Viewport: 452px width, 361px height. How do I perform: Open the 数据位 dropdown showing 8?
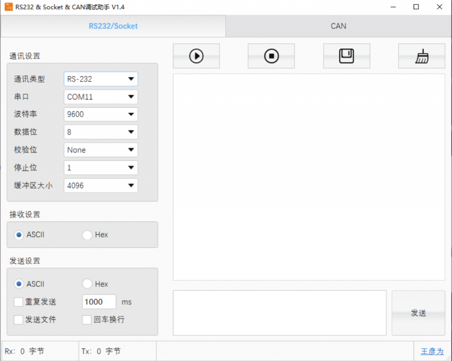click(101, 132)
